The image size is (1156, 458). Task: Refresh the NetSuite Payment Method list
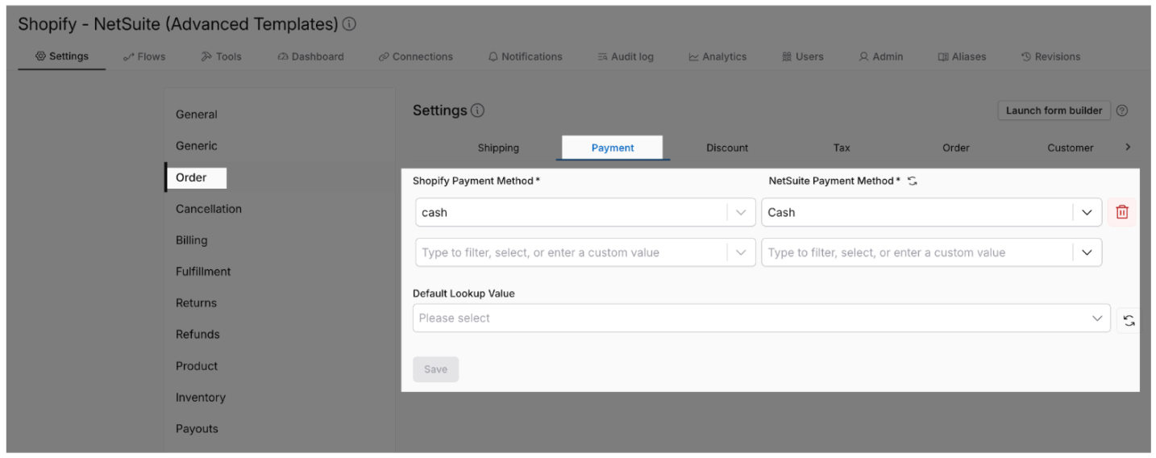tap(912, 181)
